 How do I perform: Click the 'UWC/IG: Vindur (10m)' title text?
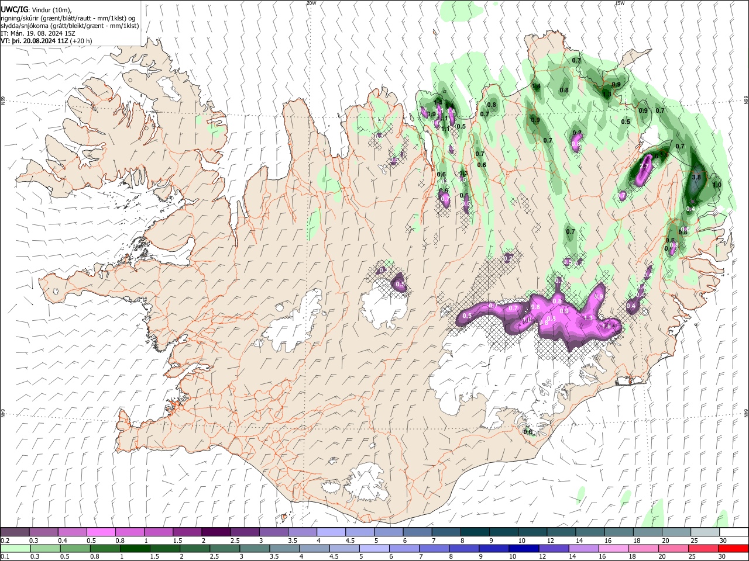(36, 10)
